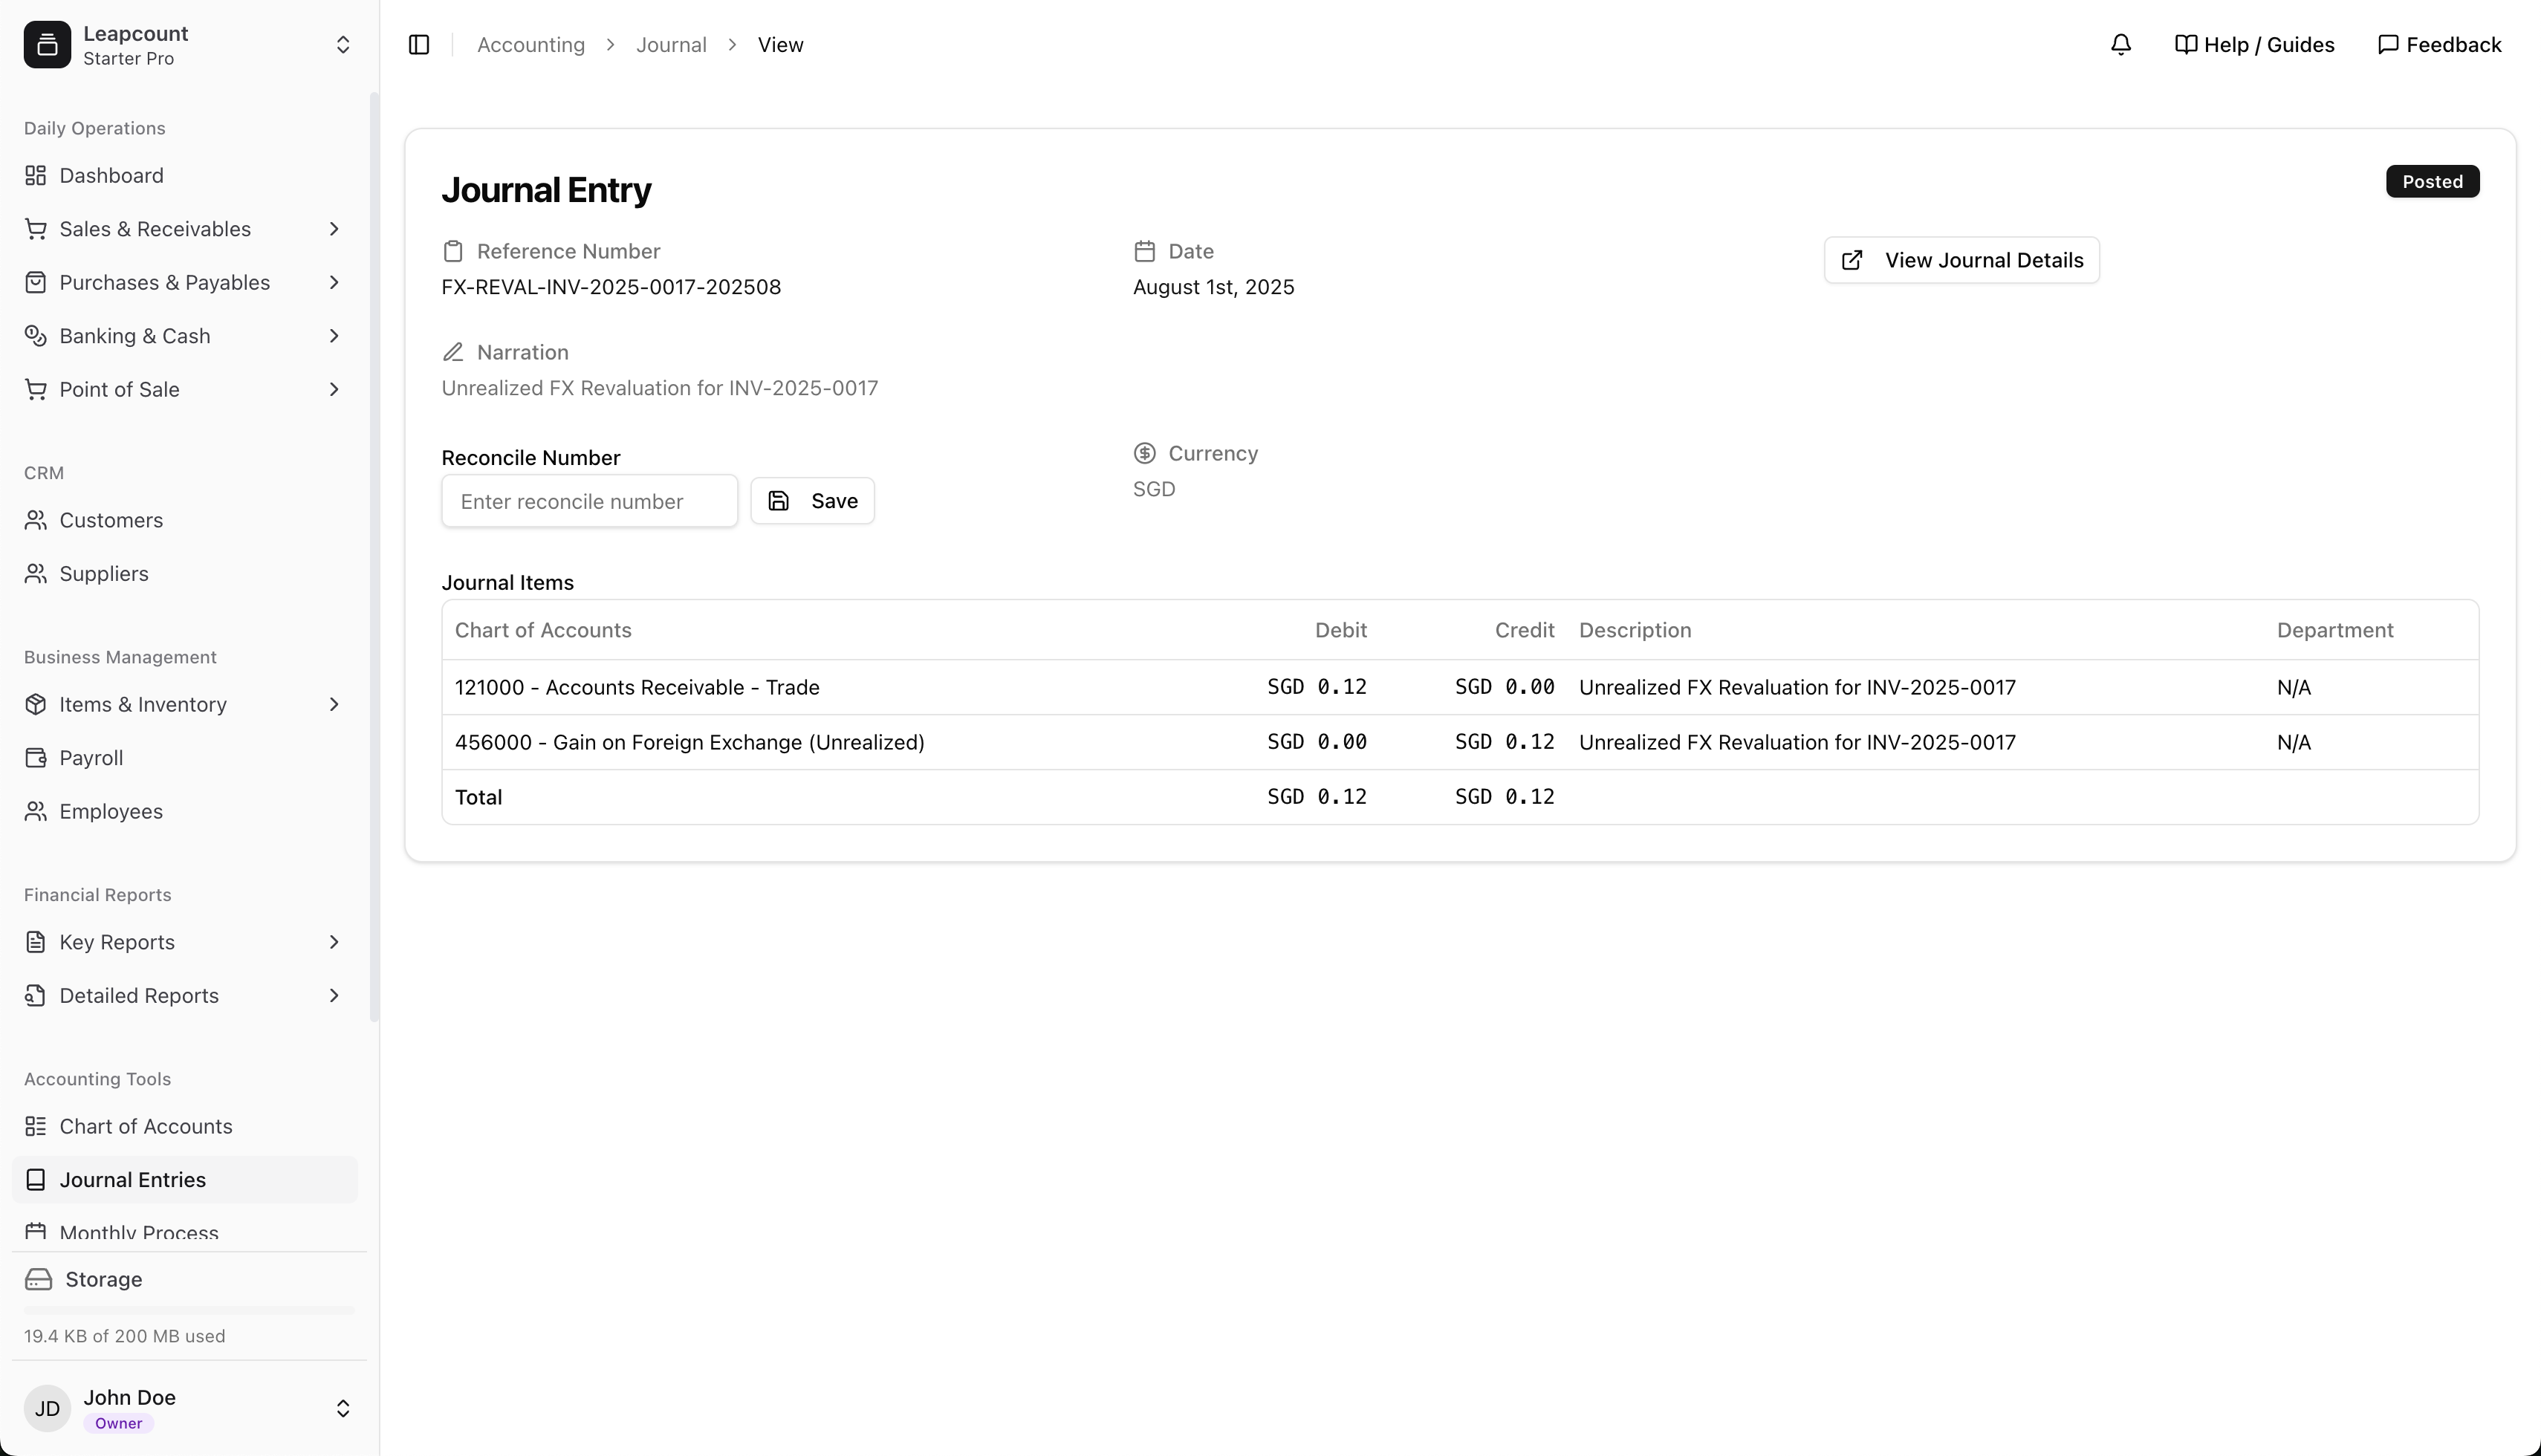This screenshot has height=1456, width=2541.
Task: Expand Purchases & Payables submenu chevron
Action: click(334, 283)
